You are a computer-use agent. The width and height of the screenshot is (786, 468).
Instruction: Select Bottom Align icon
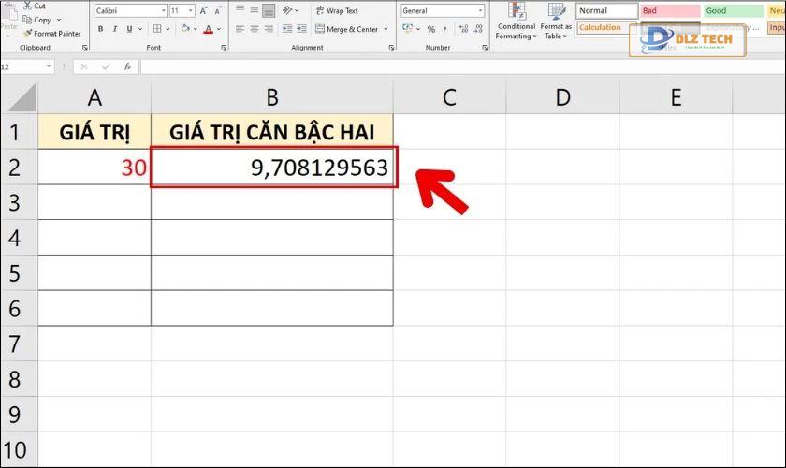[x=269, y=10]
